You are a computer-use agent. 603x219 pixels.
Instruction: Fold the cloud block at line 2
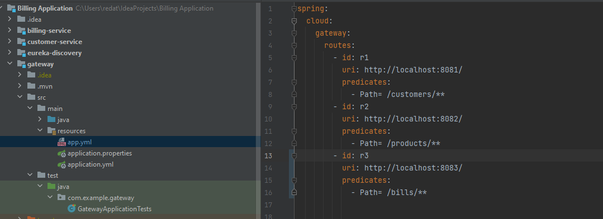[x=294, y=21]
